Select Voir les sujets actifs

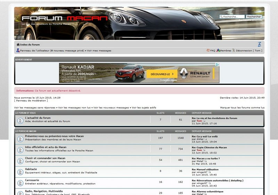click(x=144, y=108)
